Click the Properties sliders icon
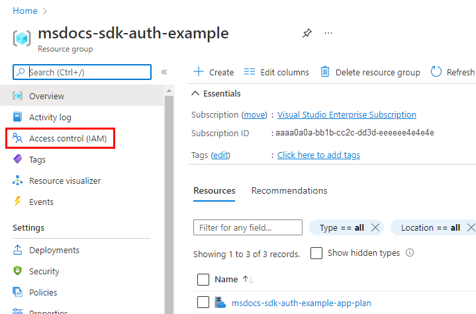Viewport: 476px width, 314px height. click(18, 311)
